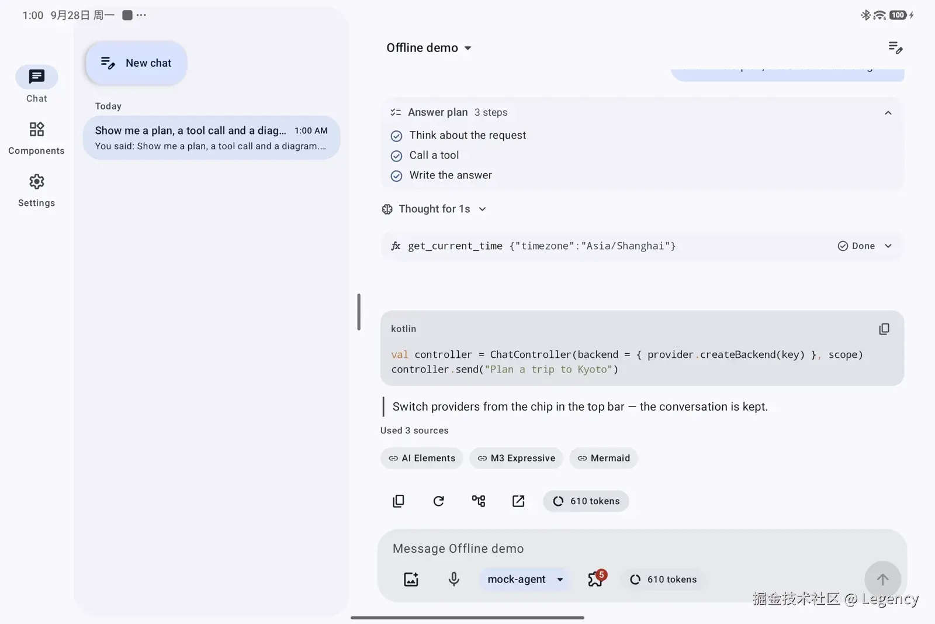Attach an image to the message
The width and height of the screenshot is (935, 624).
411,580
